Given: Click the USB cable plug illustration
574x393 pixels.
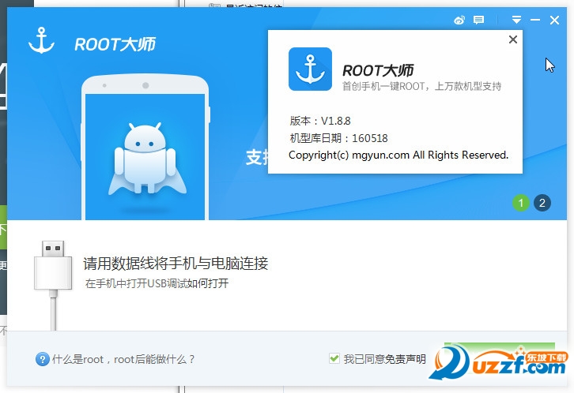Looking at the screenshot, I should [x=53, y=285].
